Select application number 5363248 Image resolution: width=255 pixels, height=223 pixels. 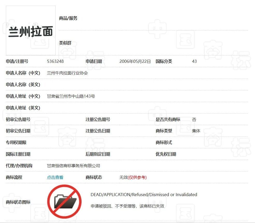[x=55, y=61]
